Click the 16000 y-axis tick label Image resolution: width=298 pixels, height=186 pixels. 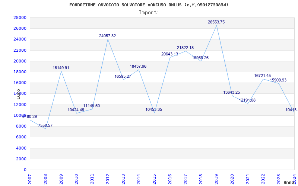coord(20,83)
